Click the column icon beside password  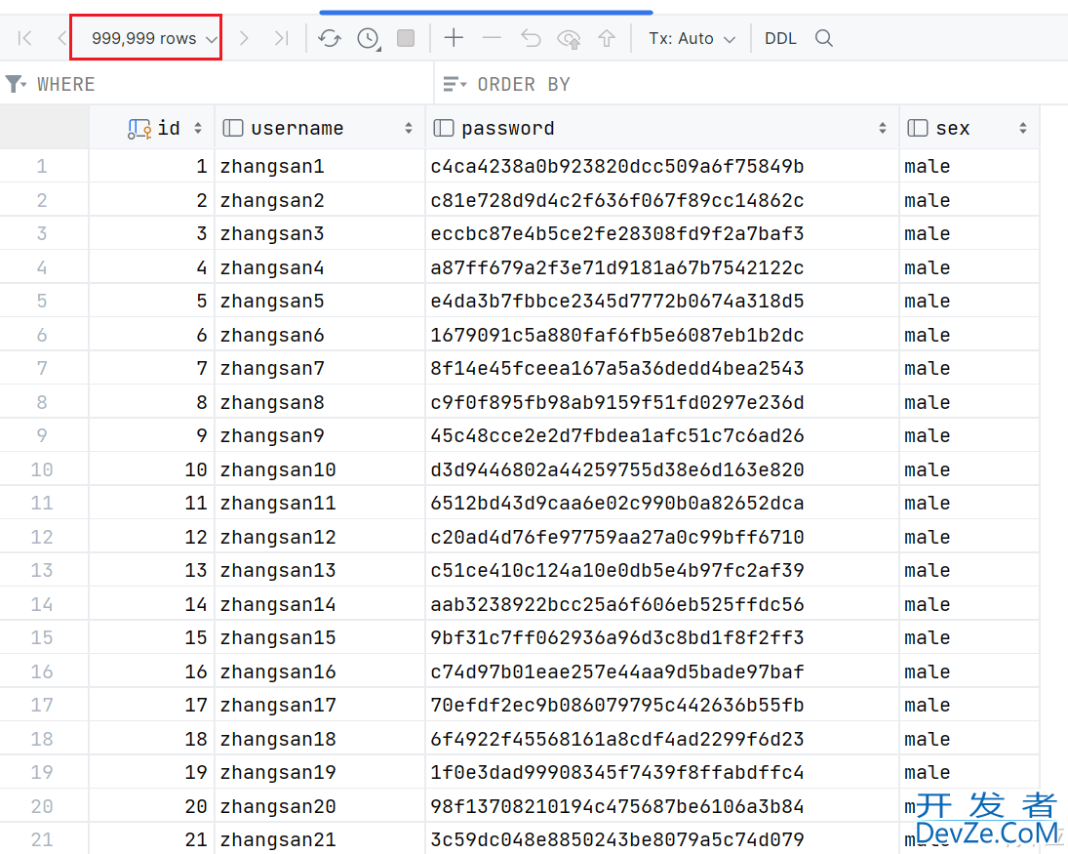tap(444, 128)
